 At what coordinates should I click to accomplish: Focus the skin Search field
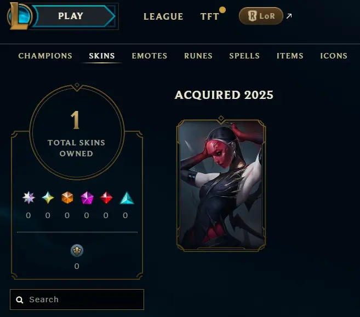coord(77,300)
